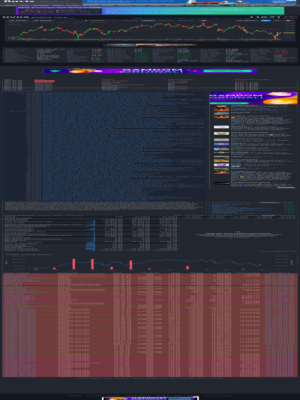The width and height of the screenshot is (300, 400).
Task: Open the Help link in top navigation
Action: pyautogui.click(x=256, y=5)
